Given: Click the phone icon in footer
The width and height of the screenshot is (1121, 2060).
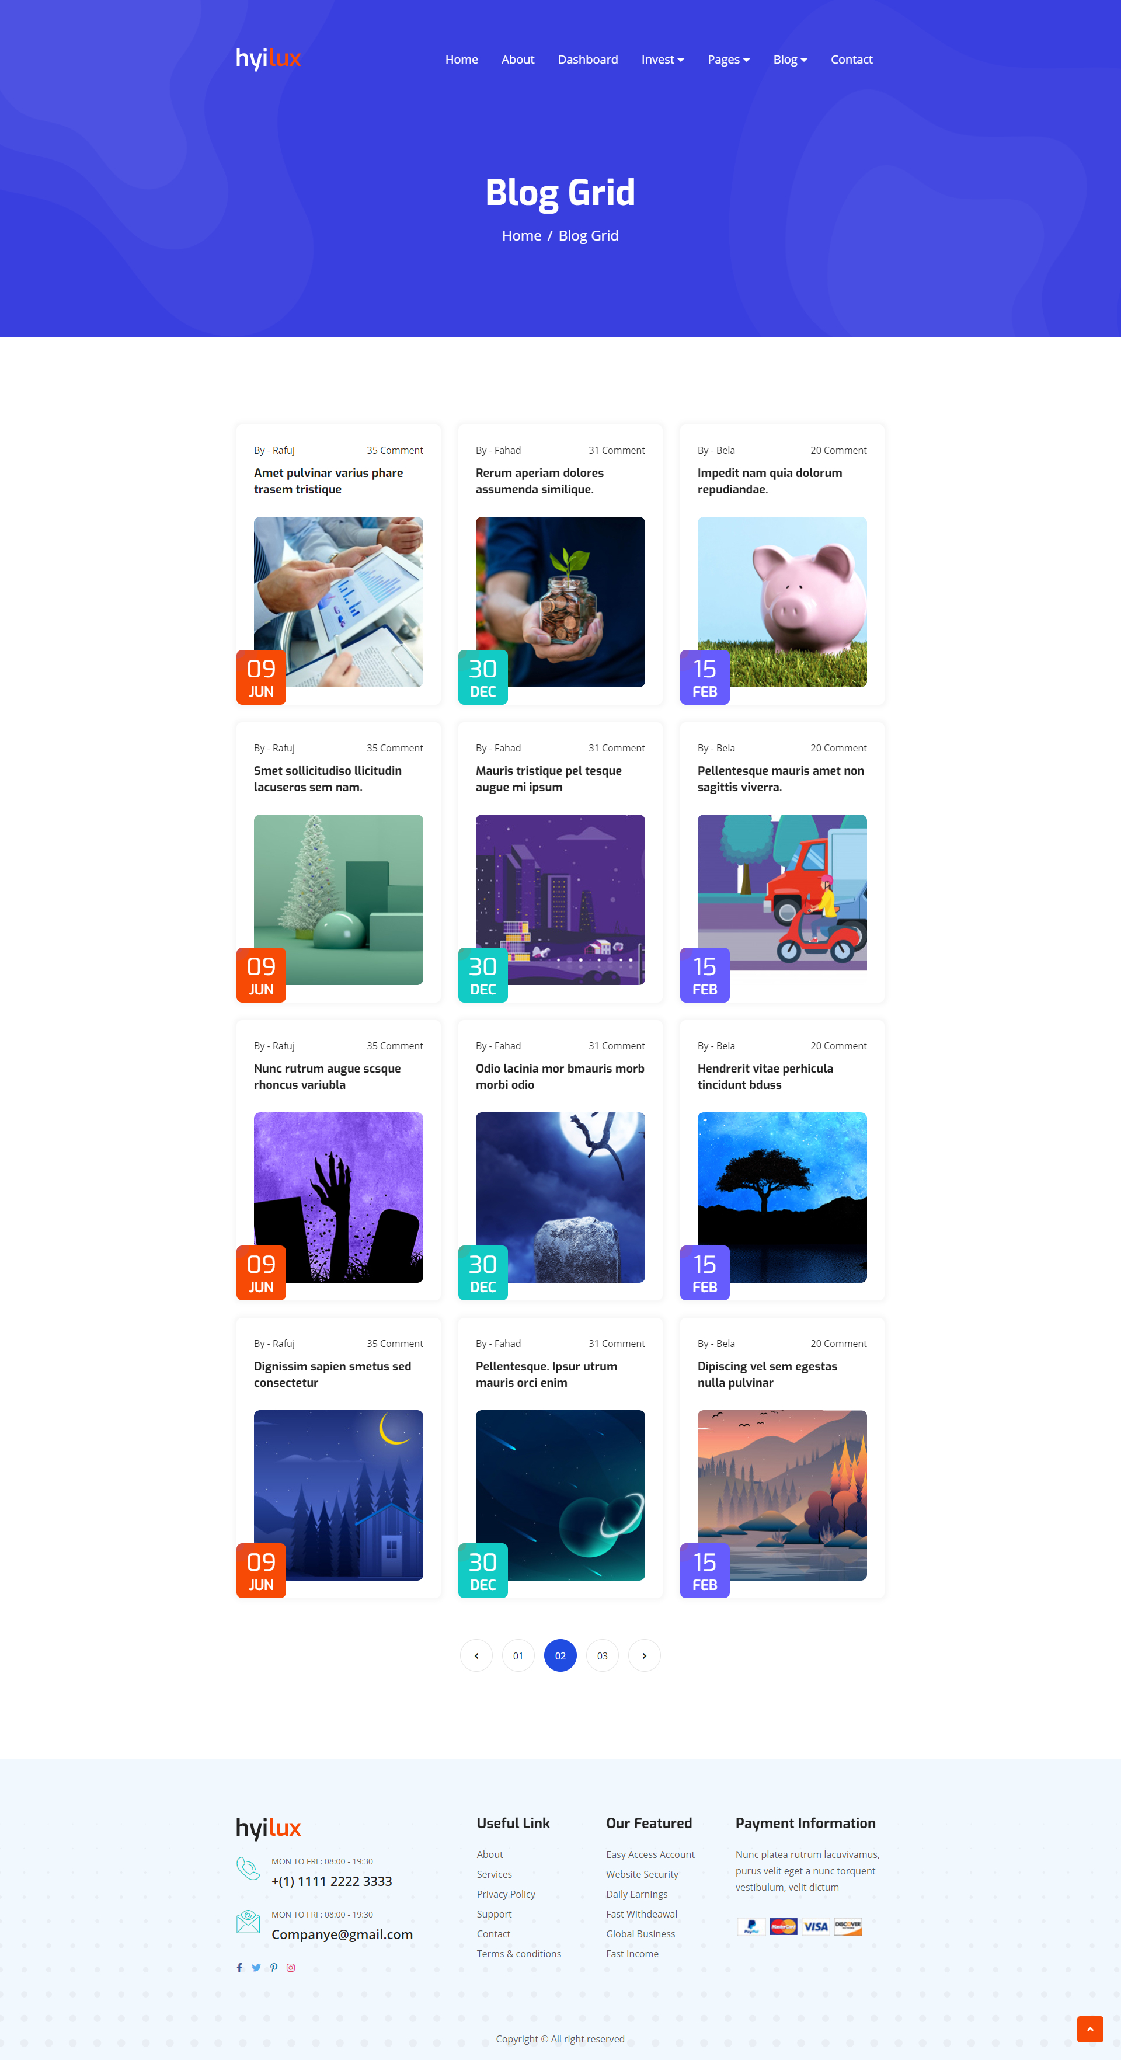Looking at the screenshot, I should [248, 1868].
